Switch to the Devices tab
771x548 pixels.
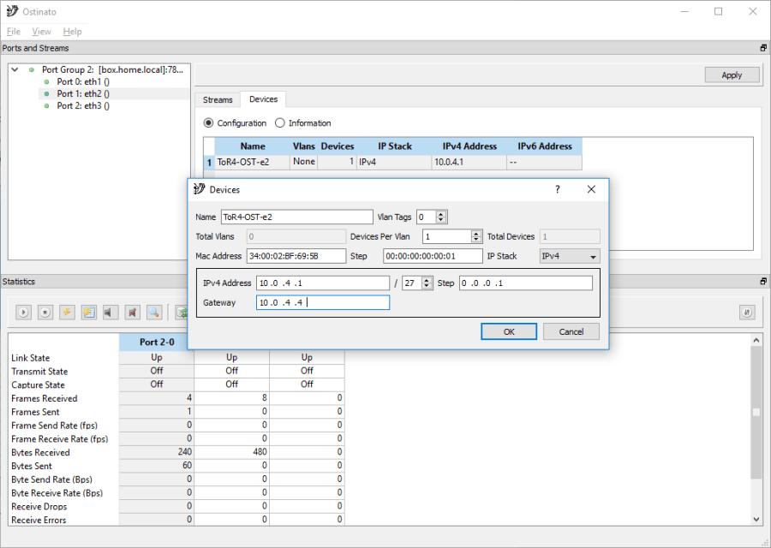(263, 99)
